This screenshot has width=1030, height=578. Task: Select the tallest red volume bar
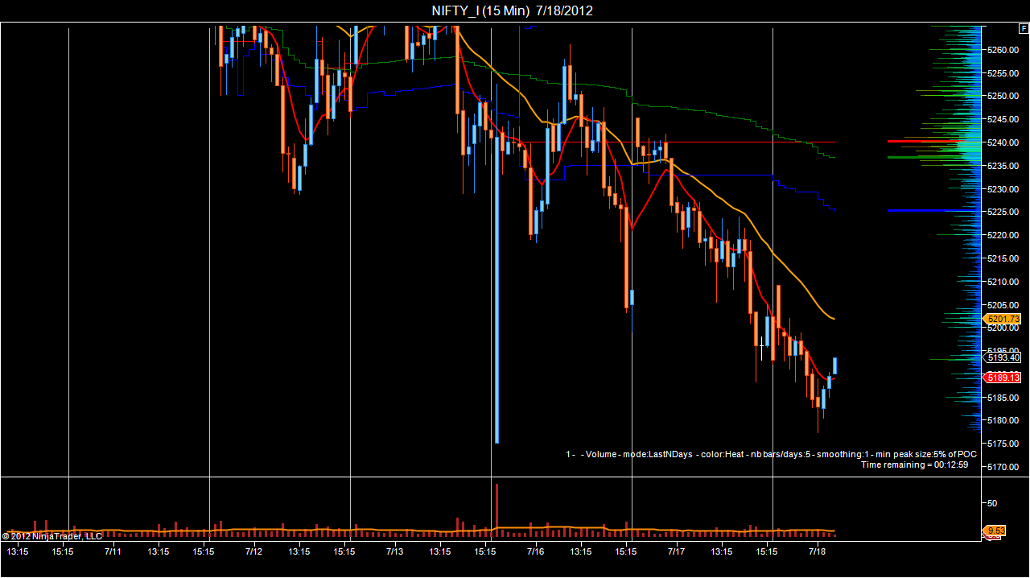pyautogui.click(x=497, y=510)
